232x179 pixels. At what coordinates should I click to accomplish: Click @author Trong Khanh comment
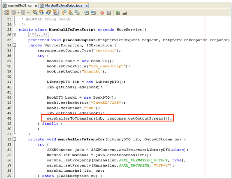click(x=48, y=19)
